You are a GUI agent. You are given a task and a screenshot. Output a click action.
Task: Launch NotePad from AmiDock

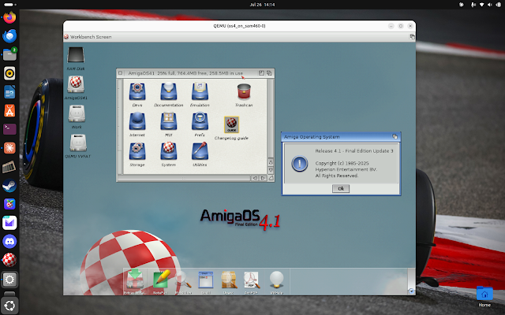160,280
